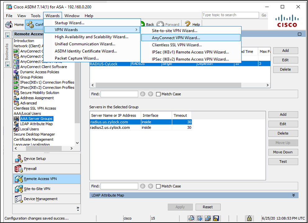Open Site-to-Site VPN section icon
The width and height of the screenshot is (308, 223).
tap(19, 189)
